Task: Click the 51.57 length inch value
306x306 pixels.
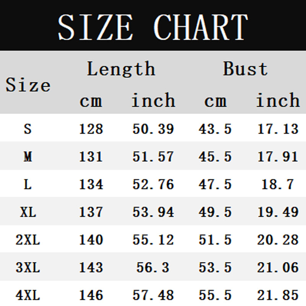Action: 153,156
